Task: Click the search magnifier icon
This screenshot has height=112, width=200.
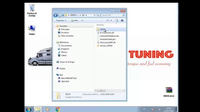Action: pos(123,15)
